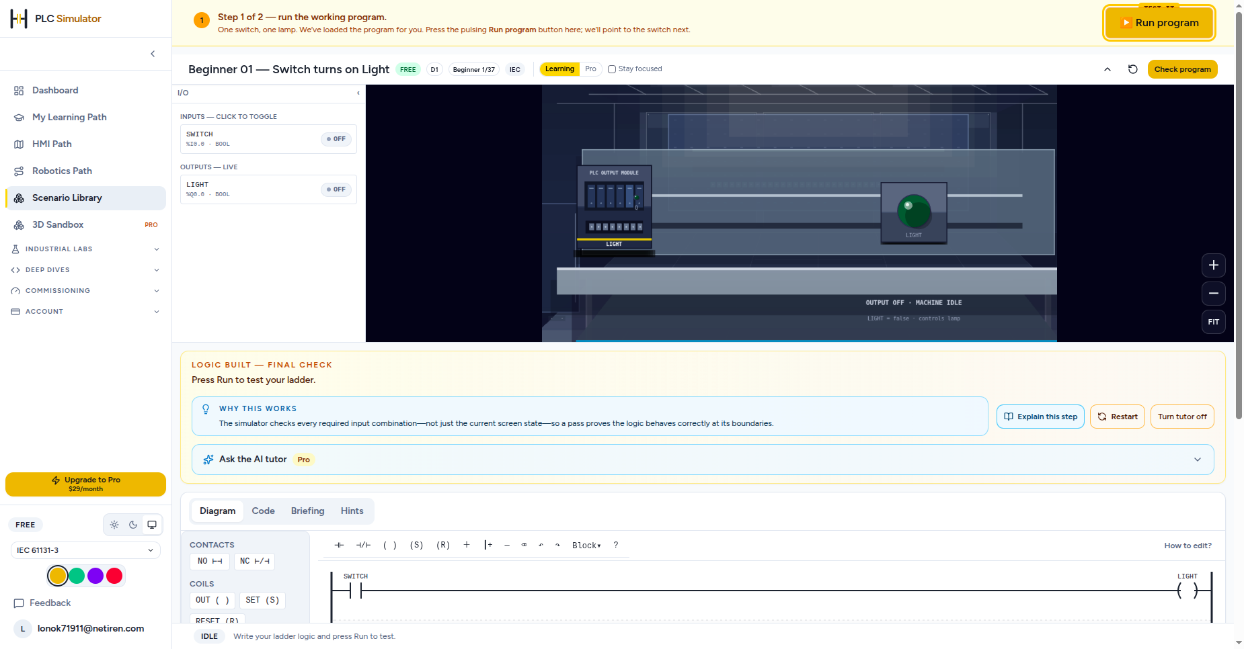The image size is (1244, 649).
Task: Click the minus remove toolbar icon
Action: (x=507, y=545)
